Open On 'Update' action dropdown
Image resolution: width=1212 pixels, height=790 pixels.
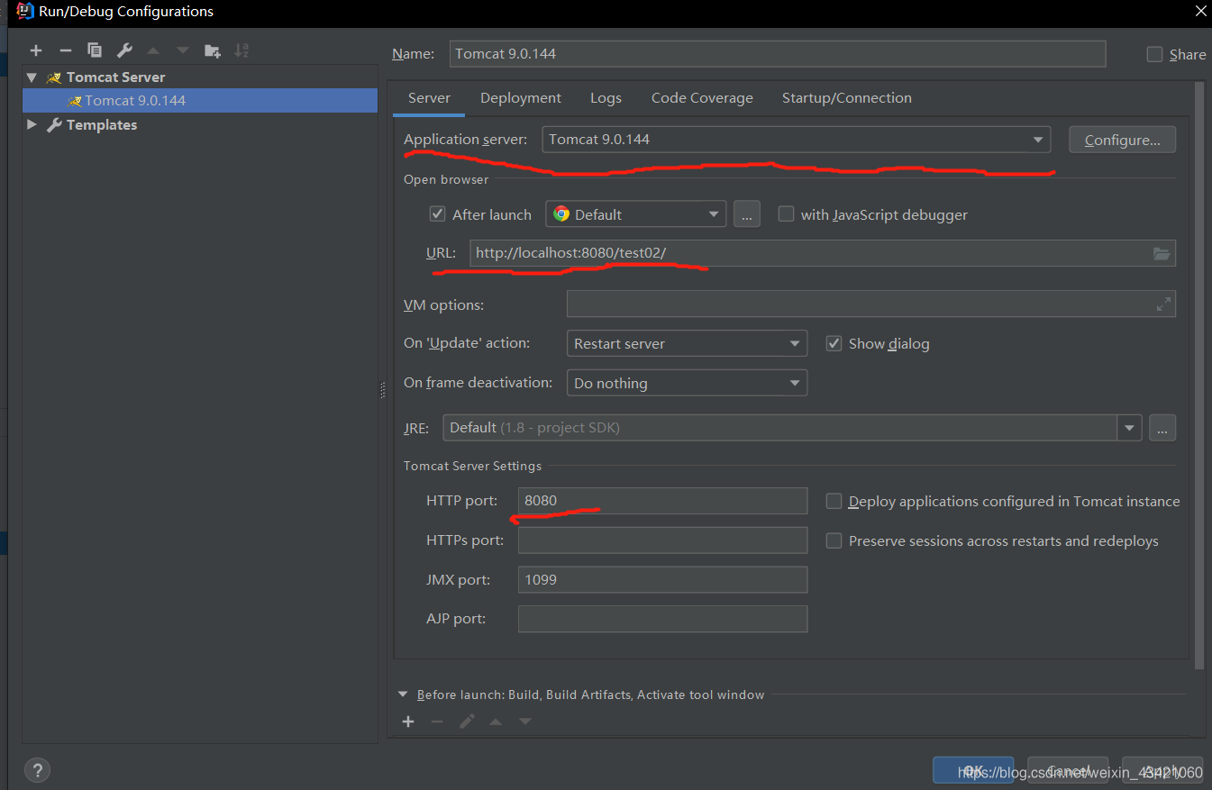click(x=687, y=343)
